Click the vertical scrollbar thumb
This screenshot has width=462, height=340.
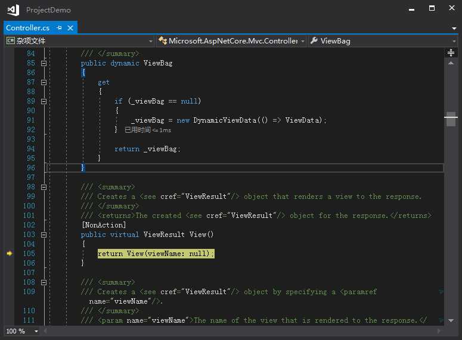pos(451,119)
